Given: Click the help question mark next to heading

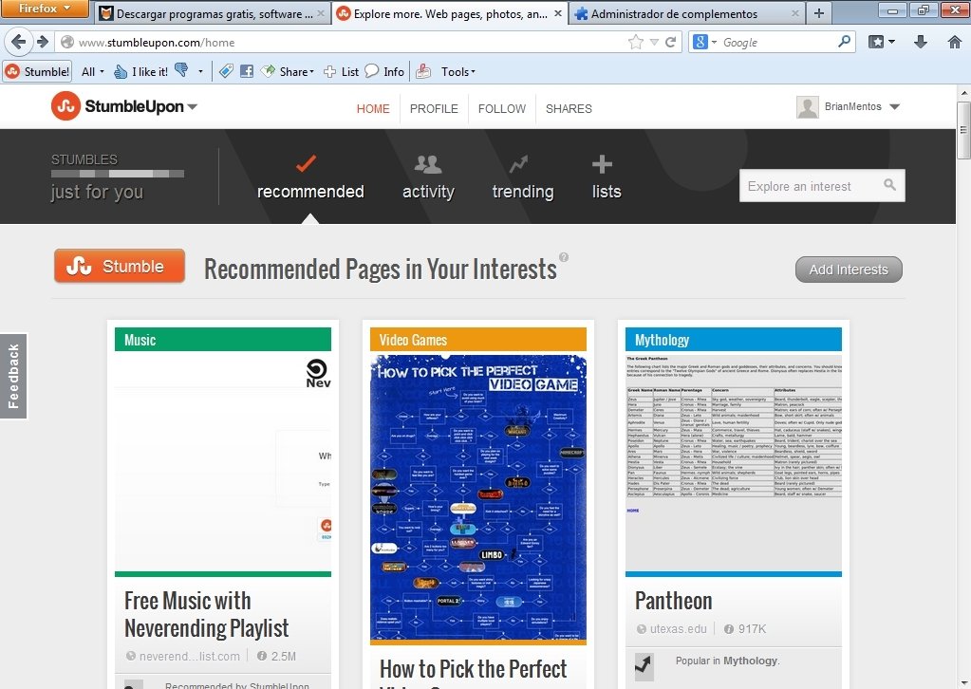Looking at the screenshot, I should click(564, 257).
